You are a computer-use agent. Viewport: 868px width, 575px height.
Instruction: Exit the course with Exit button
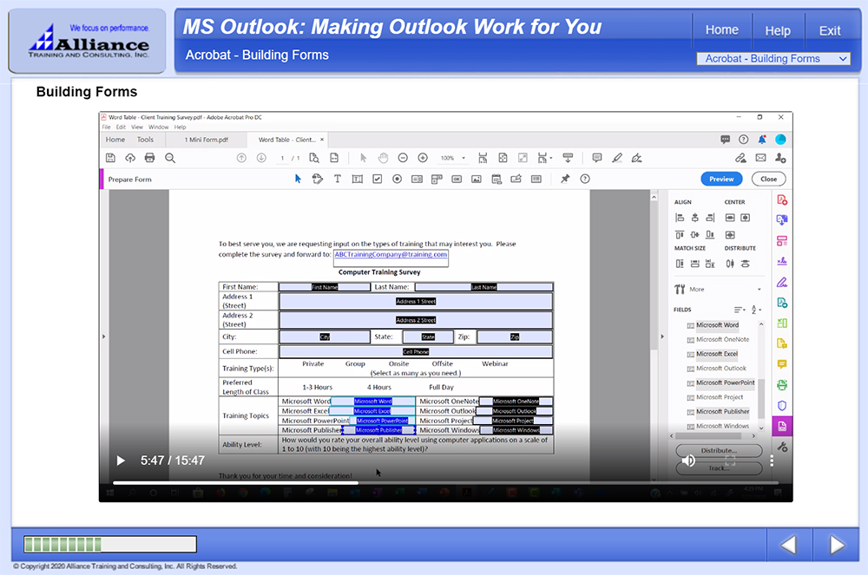click(830, 30)
